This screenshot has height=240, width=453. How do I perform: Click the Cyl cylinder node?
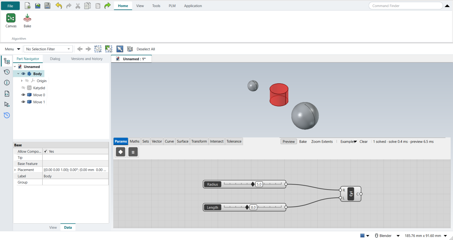point(351,194)
